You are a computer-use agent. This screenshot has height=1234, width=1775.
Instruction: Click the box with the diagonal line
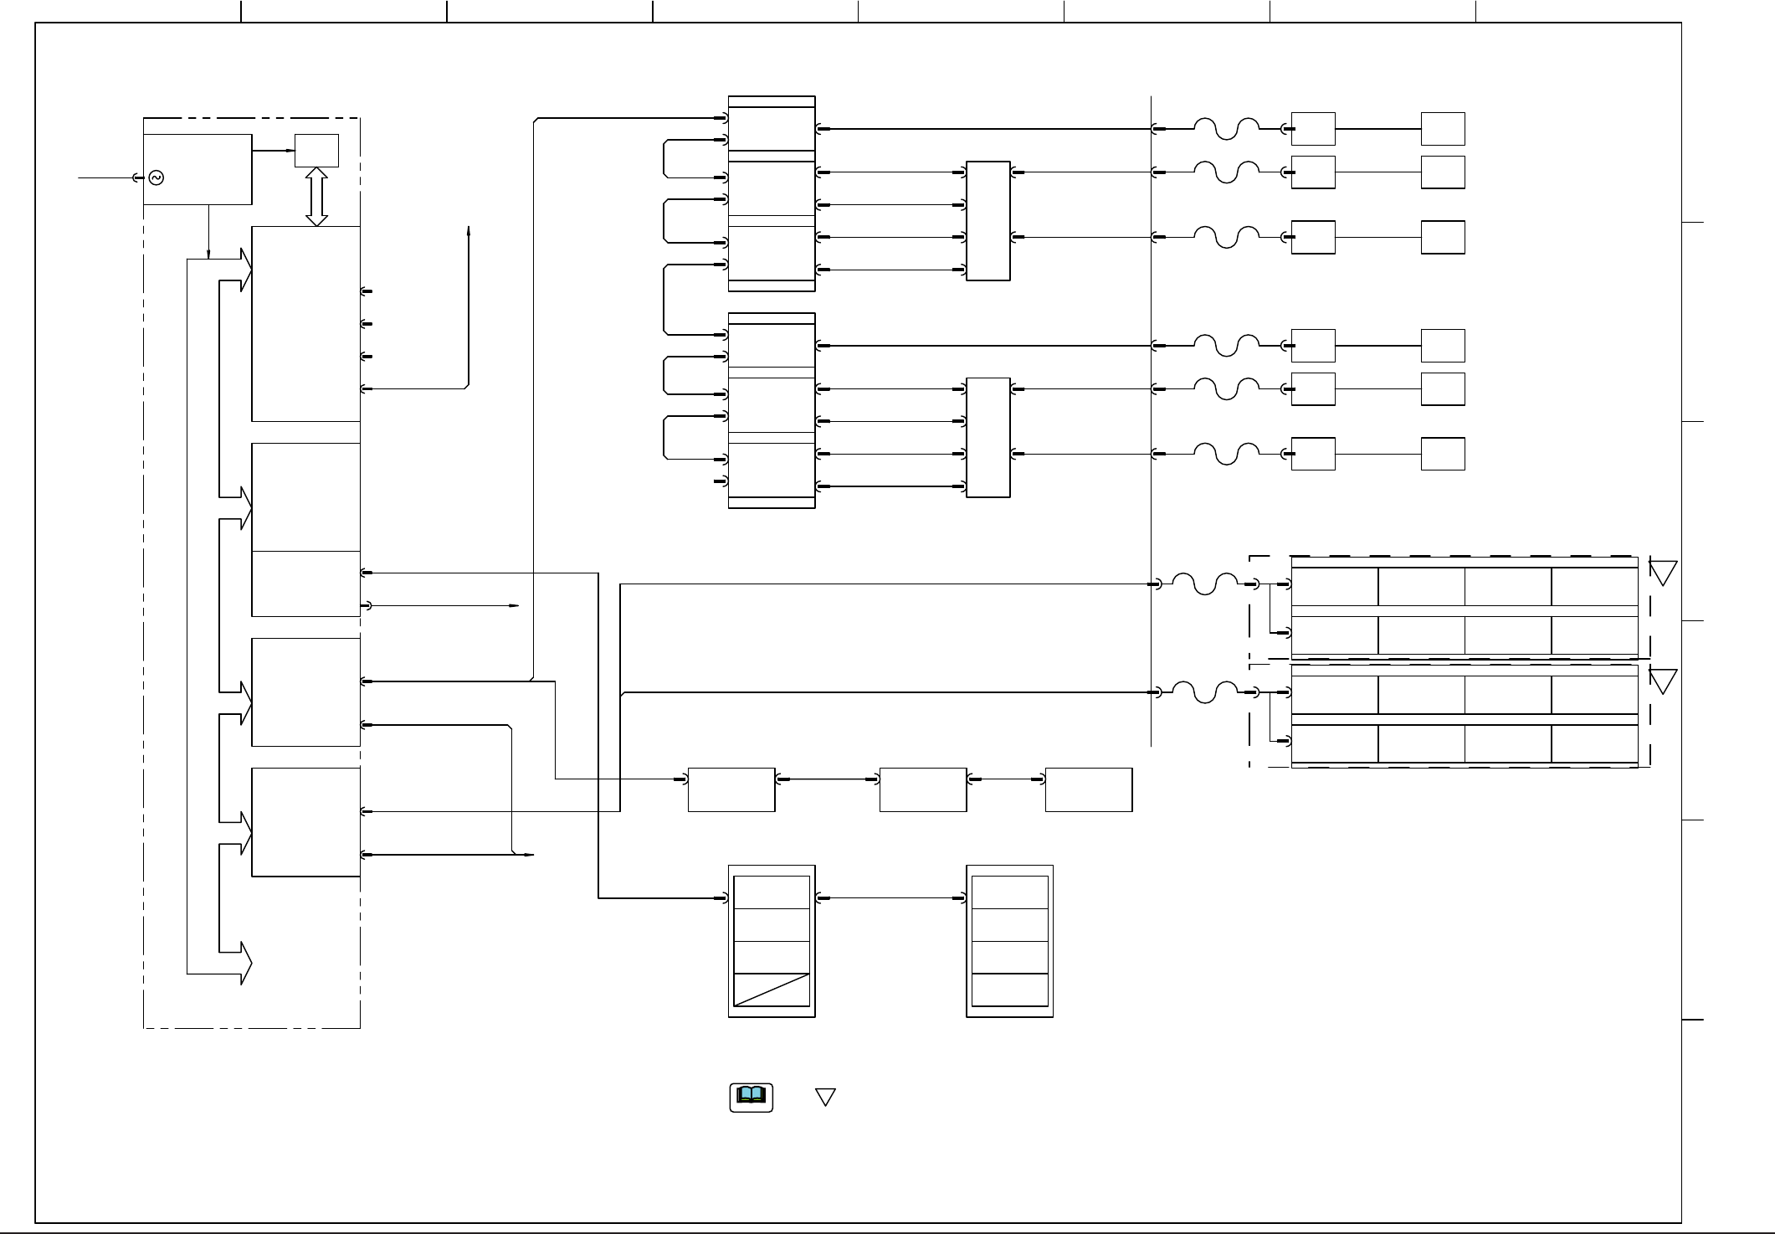coord(772,990)
